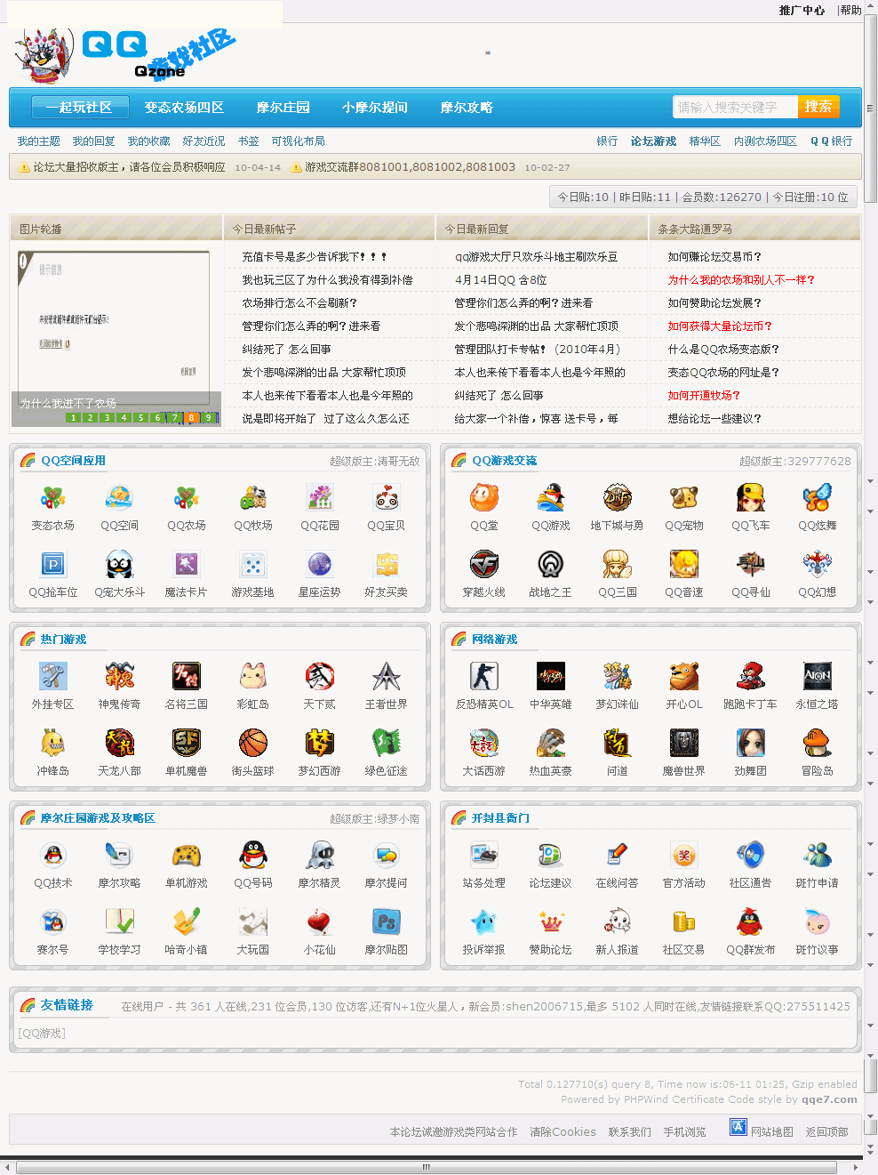Switch to the 变态农场四区 tab
The image size is (878, 1175).
pyautogui.click(x=184, y=108)
